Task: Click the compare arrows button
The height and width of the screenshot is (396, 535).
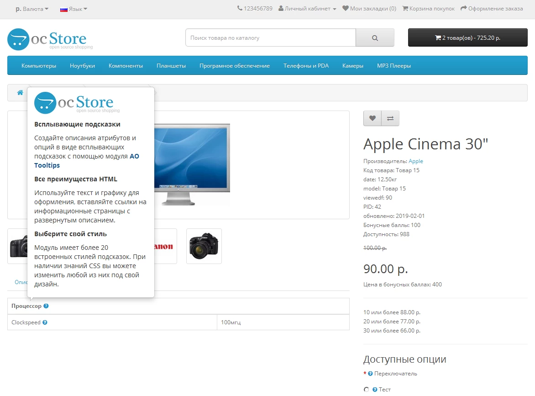Action: point(390,118)
